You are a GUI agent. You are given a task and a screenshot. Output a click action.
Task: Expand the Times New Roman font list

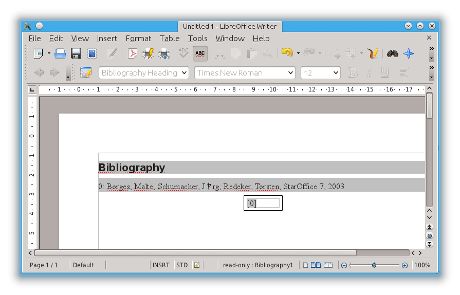coord(290,73)
